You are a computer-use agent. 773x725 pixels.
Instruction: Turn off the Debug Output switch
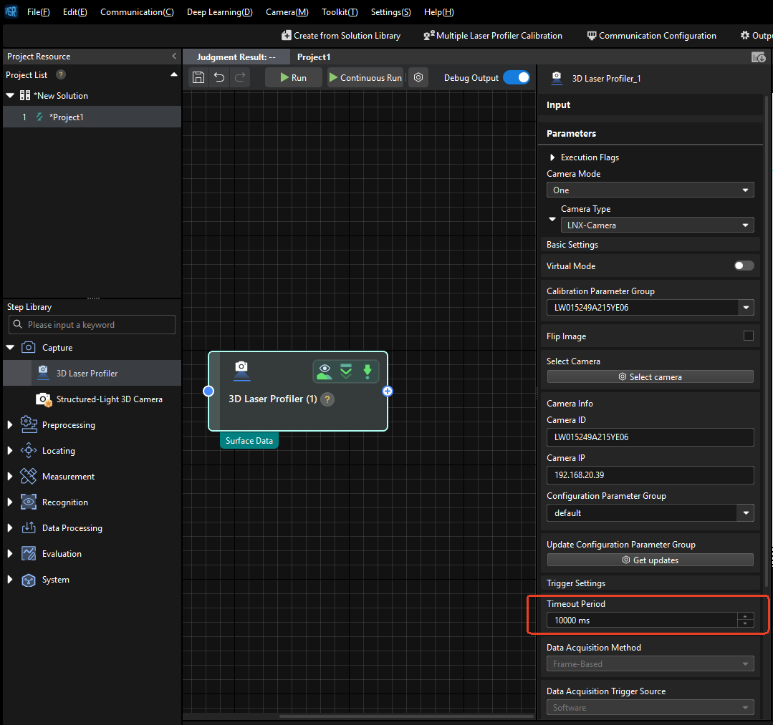517,78
